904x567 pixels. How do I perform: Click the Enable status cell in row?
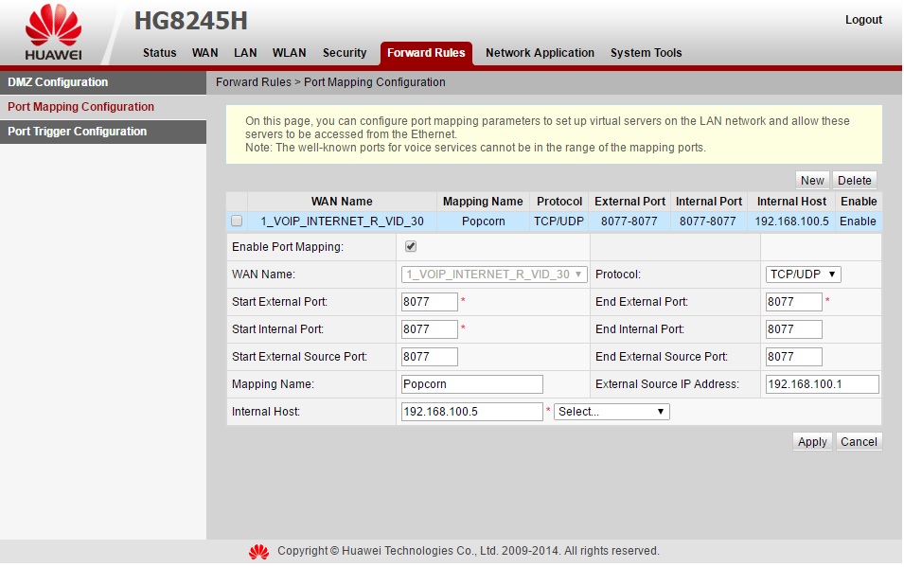858,221
